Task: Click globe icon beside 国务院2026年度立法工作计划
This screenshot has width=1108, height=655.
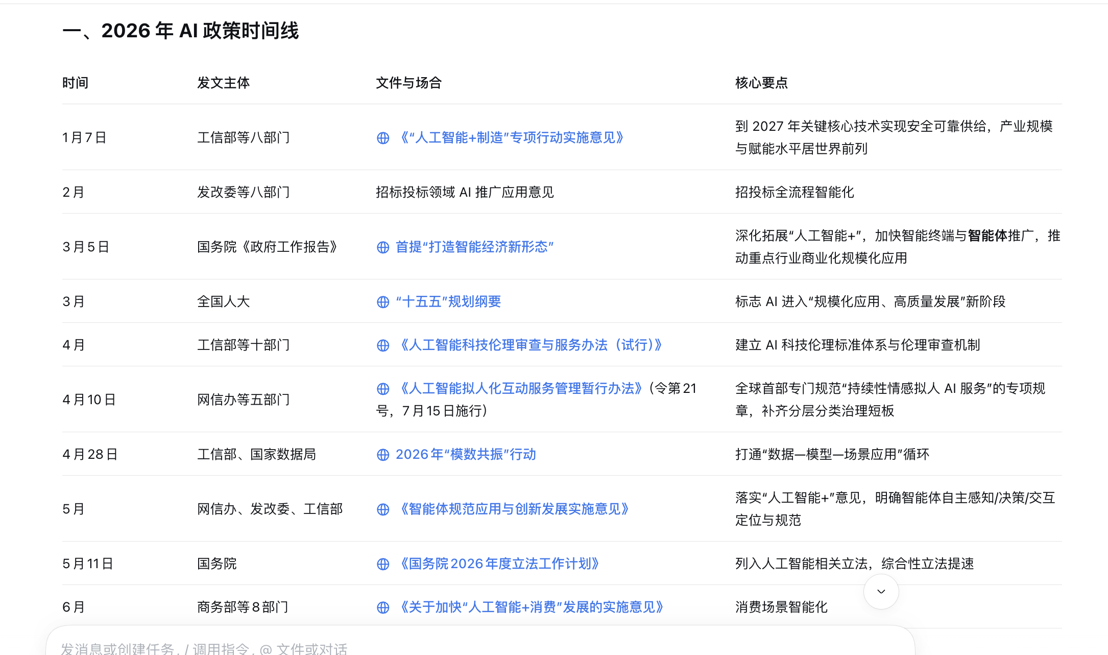Action: pyautogui.click(x=383, y=564)
